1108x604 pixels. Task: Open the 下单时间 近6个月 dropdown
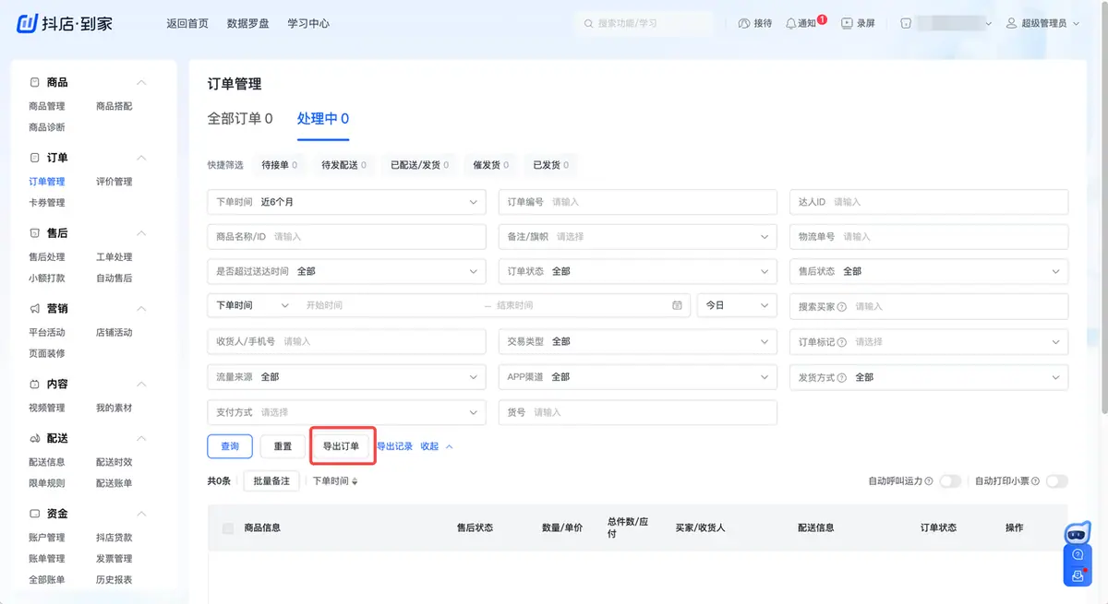[x=346, y=202]
